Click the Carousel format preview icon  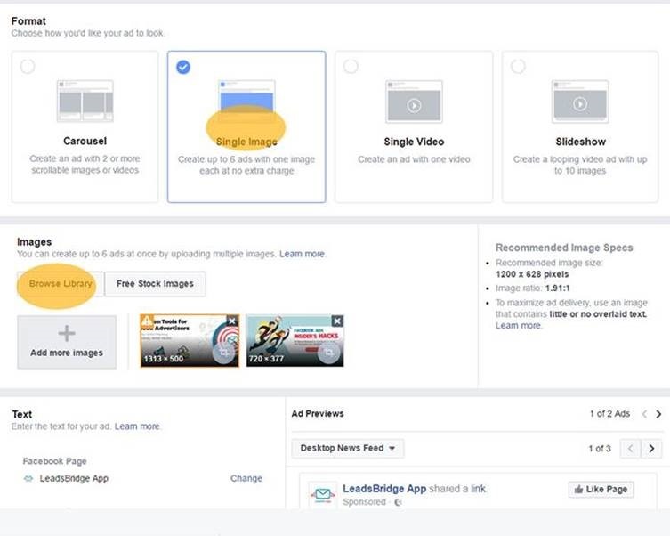(85, 102)
